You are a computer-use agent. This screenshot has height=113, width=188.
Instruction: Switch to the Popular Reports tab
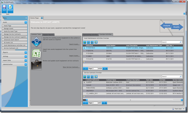[x=48, y=35]
